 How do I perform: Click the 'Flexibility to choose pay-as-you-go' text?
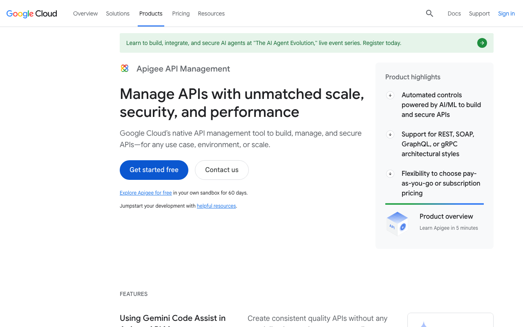point(441,184)
